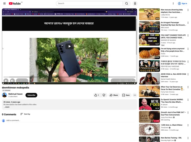
Task: Mute the video with the volume icon
Action: click(x=12, y=81)
